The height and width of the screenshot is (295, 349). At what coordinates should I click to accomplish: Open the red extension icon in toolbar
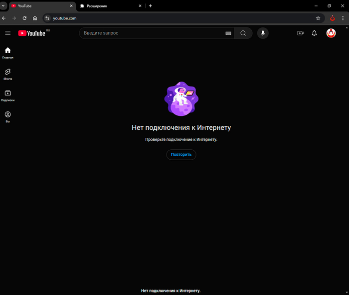(x=333, y=18)
